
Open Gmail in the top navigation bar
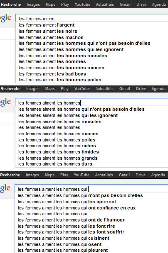(125, 5)
